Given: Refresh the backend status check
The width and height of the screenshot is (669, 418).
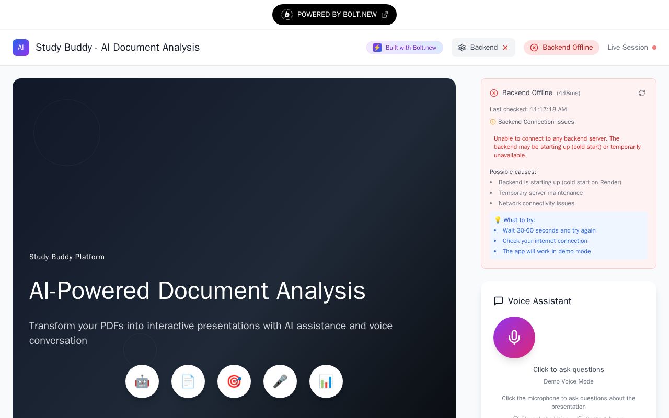Looking at the screenshot, I should pyautogui.click(x=642, y=93).
